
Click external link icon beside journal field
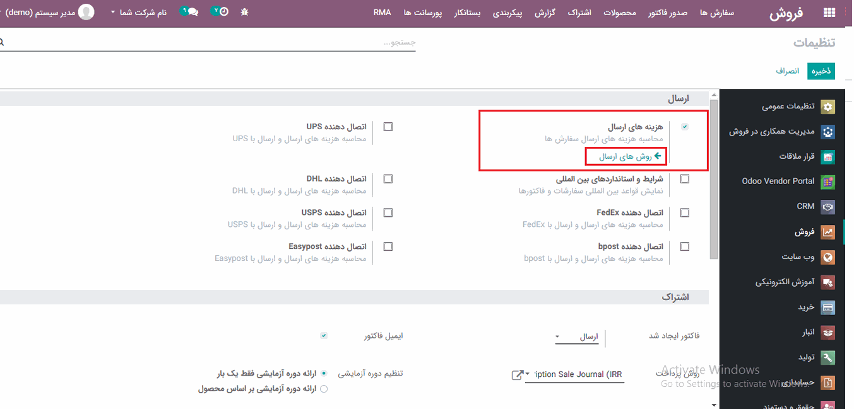pyautogui.click(x=517, y=375)
